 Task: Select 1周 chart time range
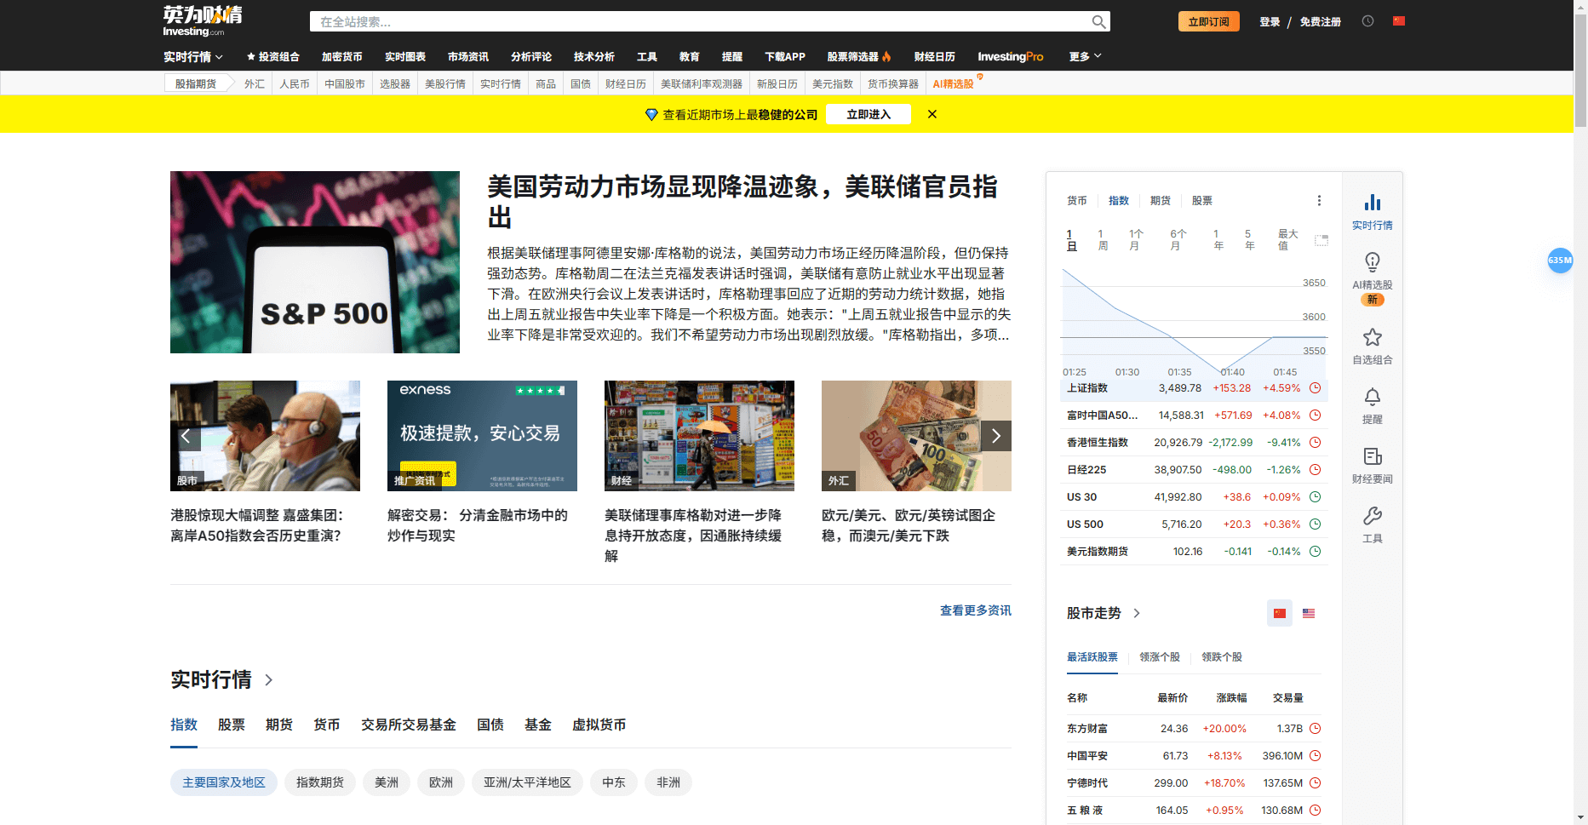click(x=1103, y=240)
